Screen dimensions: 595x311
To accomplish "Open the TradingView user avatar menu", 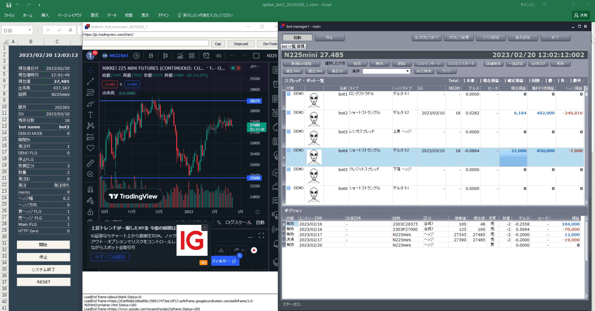I will coord(90,56).
